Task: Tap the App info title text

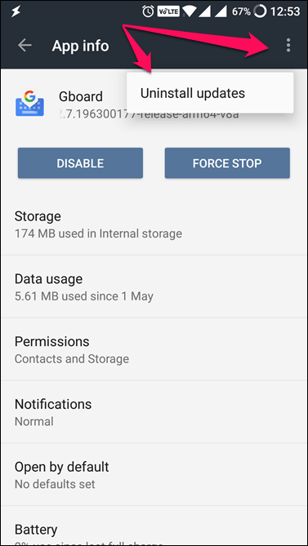Action: [81, 46]
